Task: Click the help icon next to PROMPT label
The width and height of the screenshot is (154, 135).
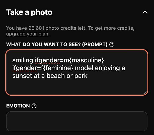Action: coord(112,44)
